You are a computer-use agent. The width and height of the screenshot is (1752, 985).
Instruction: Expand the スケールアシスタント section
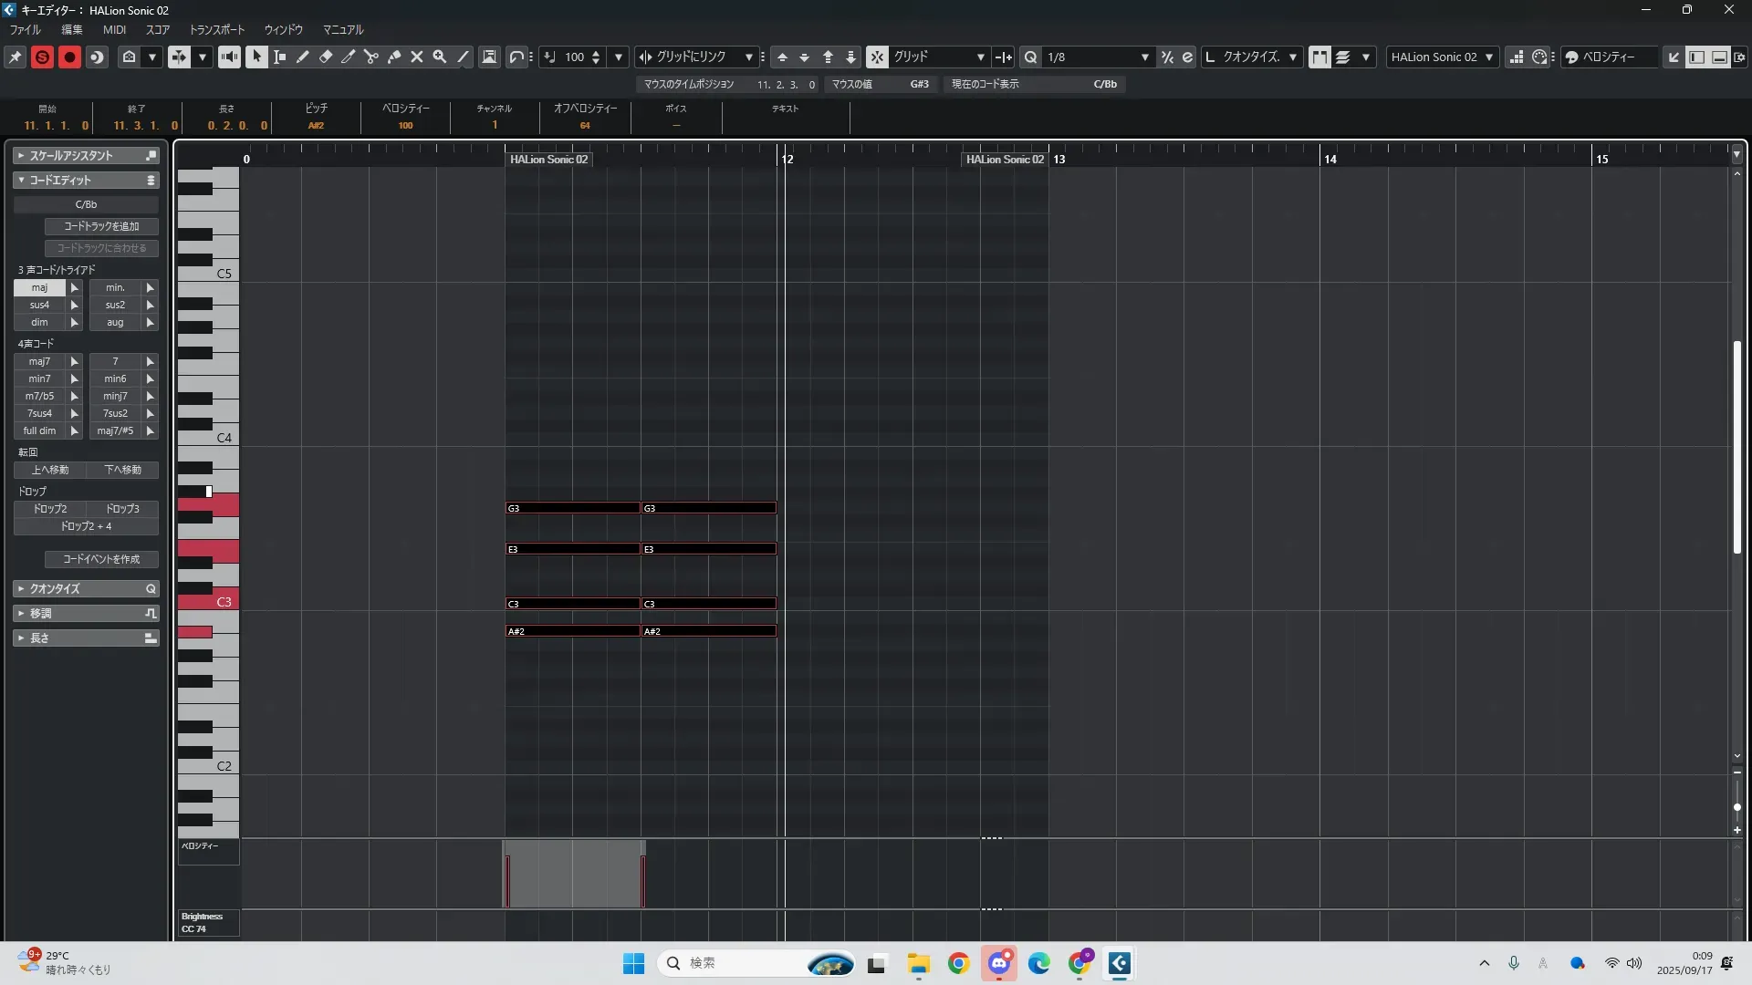[x=71, y=156]
